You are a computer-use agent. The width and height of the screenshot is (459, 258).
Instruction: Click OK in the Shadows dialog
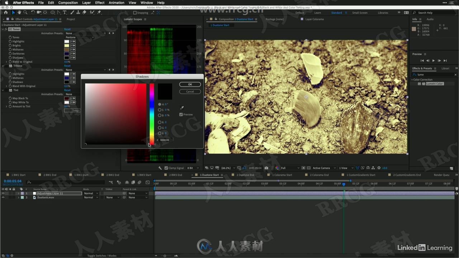(x=190, y=84)
